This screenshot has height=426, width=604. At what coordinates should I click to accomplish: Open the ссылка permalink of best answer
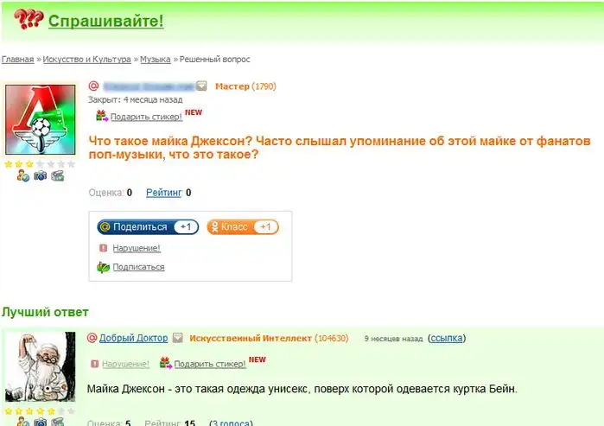tap(447, 338)
